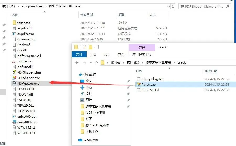Expand the chevron after 脚本之家下载专用 in breadcrumb
Viewport: 236px width, 146px height.
tap(174, 62)
